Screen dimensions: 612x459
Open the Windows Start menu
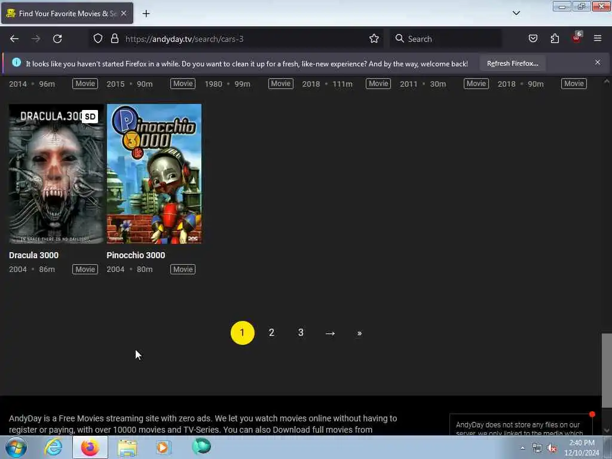click(x=16, y=447)
